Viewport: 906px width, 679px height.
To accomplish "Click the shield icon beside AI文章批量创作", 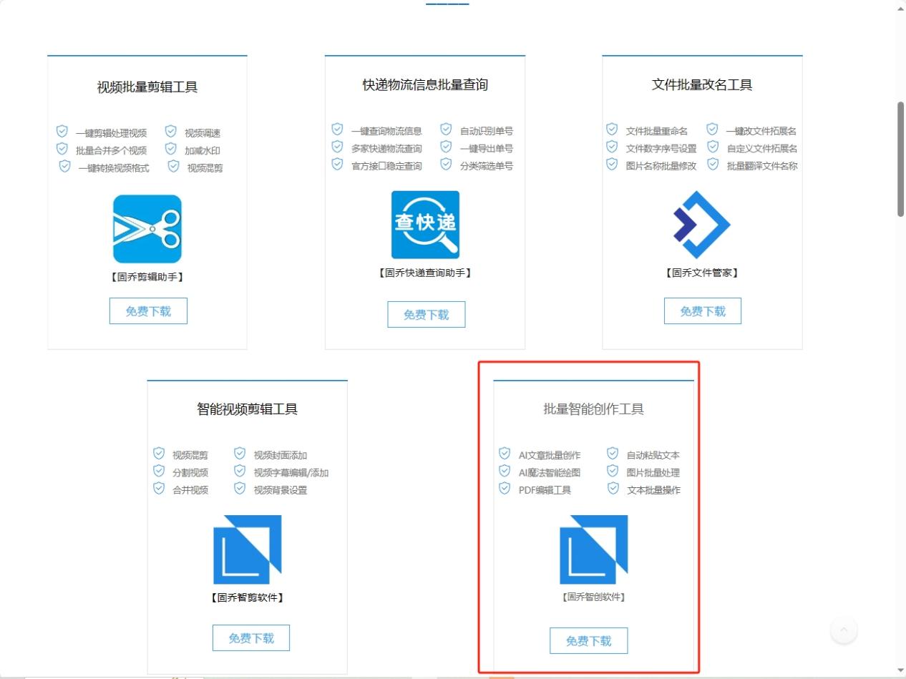I will tap(503, 454).
